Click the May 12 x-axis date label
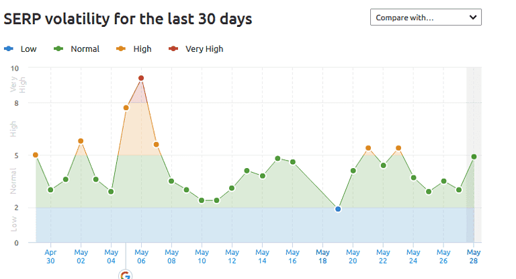This screenshot has width=516, height=279. coord(232,256)
